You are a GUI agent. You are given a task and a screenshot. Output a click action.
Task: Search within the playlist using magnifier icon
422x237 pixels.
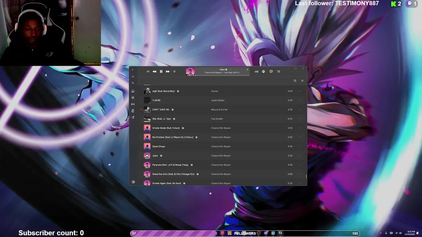295,81
